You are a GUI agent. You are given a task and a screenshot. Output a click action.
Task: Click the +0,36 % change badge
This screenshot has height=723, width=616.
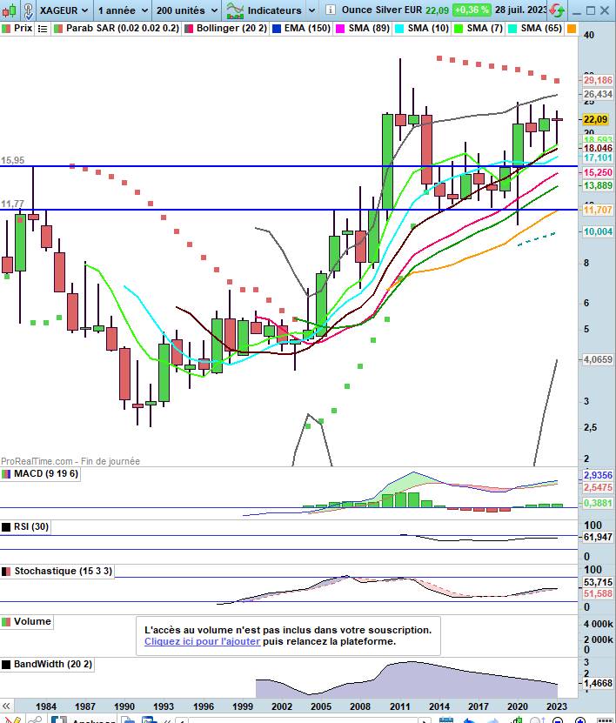coord(472,10)
